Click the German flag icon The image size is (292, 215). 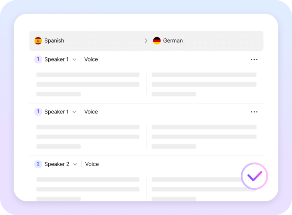pyautogui.click(x=157, y=41)
